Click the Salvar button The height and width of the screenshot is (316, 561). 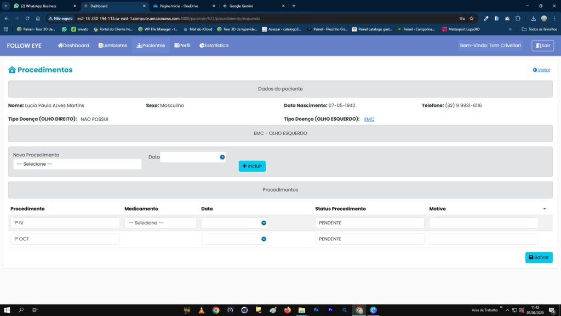pos(539,257)
